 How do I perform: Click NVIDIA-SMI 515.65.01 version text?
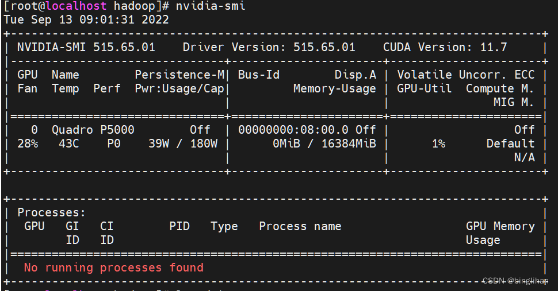pyautogui.click(x=86, y=47)
